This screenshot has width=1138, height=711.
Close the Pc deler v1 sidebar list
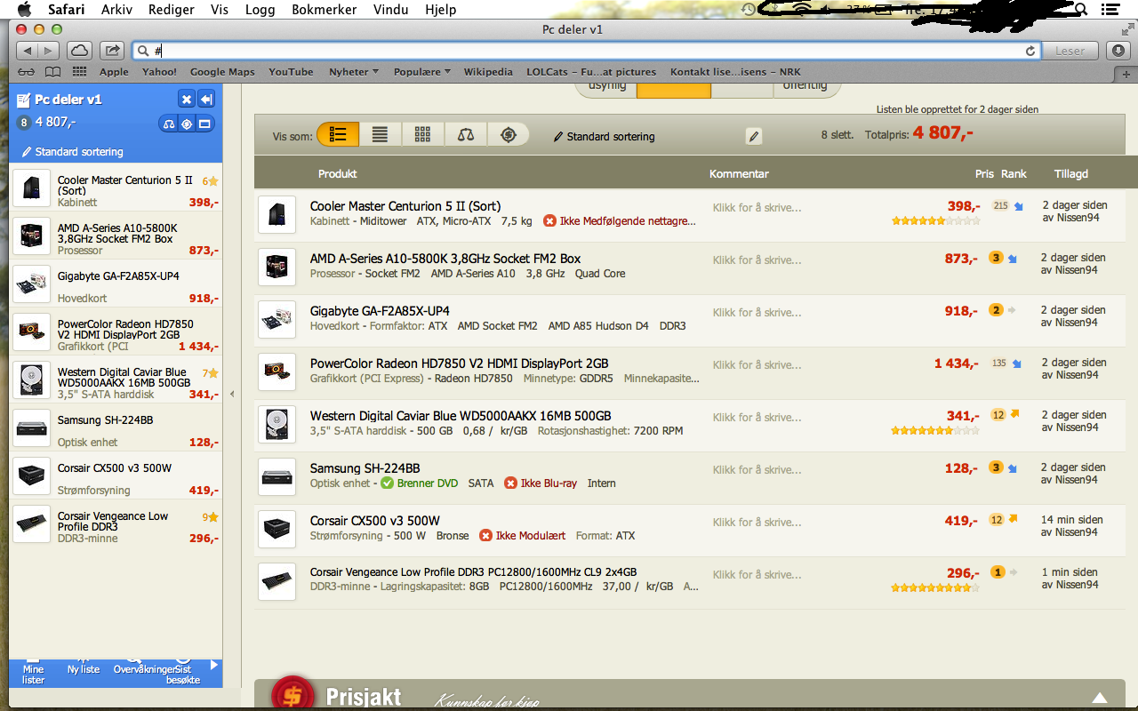[x=186, y=99]
